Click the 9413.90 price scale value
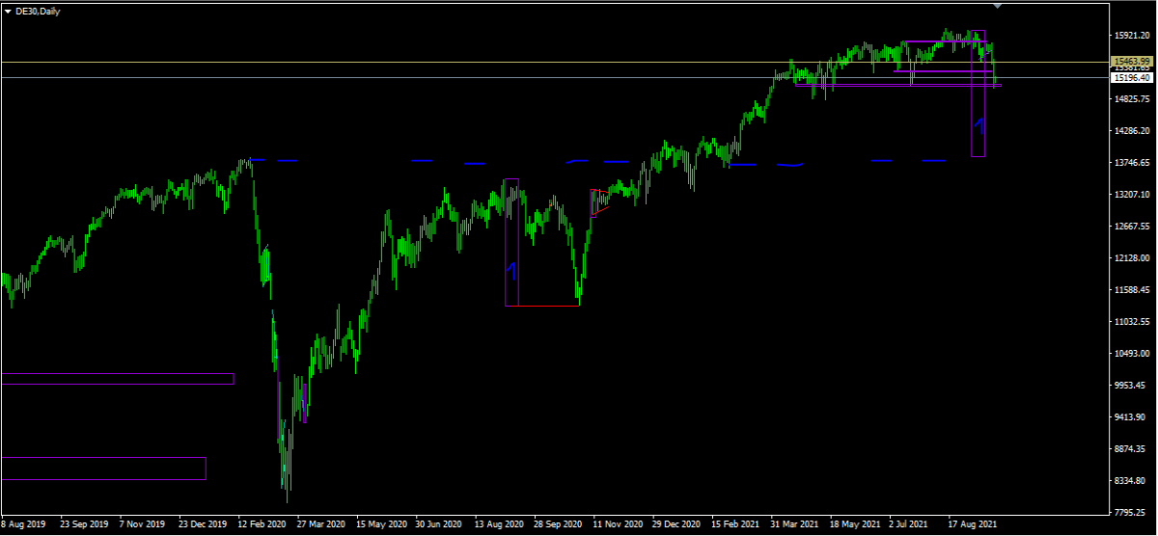Screen dimensions: 1158x536 pyautogui.click(x=1129, y=417)
